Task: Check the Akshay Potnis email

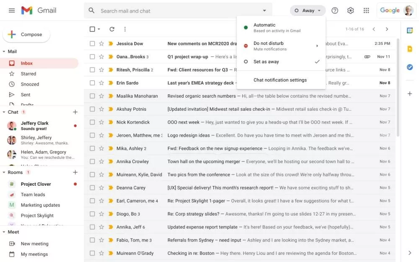Action: click(x=92, y=109)
